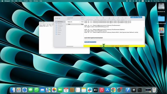Open the Format menu

pyautogui.click(x=26, y=1)
